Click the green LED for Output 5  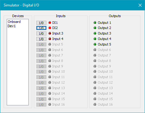coord(95,44)
